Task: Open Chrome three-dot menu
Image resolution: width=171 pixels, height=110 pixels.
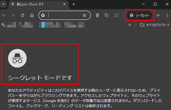Action: click(167, 15)
